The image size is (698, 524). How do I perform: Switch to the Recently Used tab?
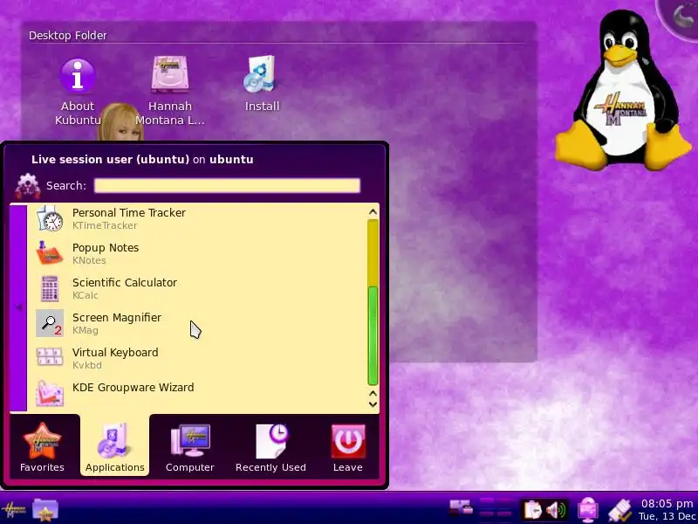[x=270, y=447]
